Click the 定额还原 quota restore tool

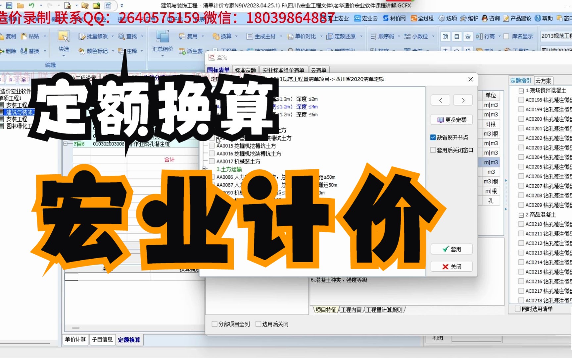click(341, 36)
